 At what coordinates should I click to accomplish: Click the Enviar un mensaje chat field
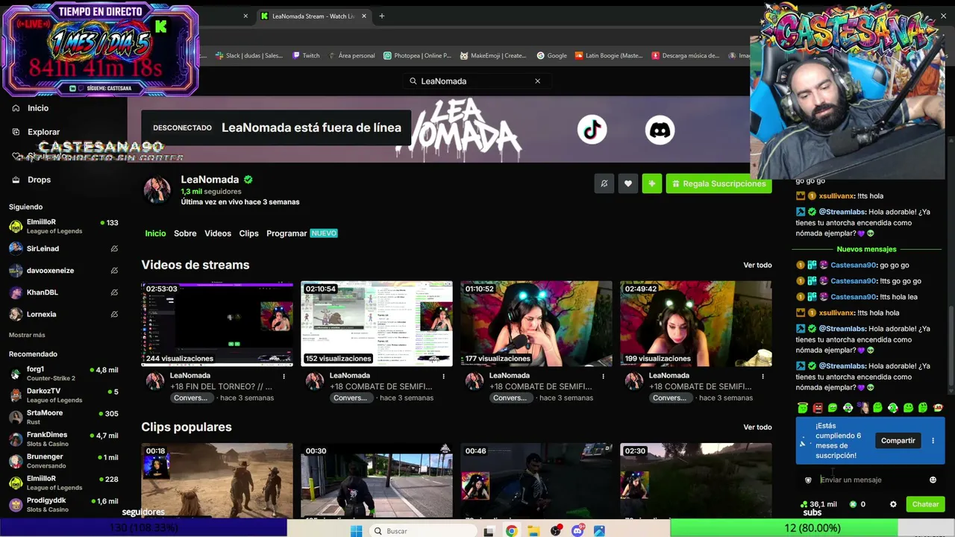tap(871, 480)
